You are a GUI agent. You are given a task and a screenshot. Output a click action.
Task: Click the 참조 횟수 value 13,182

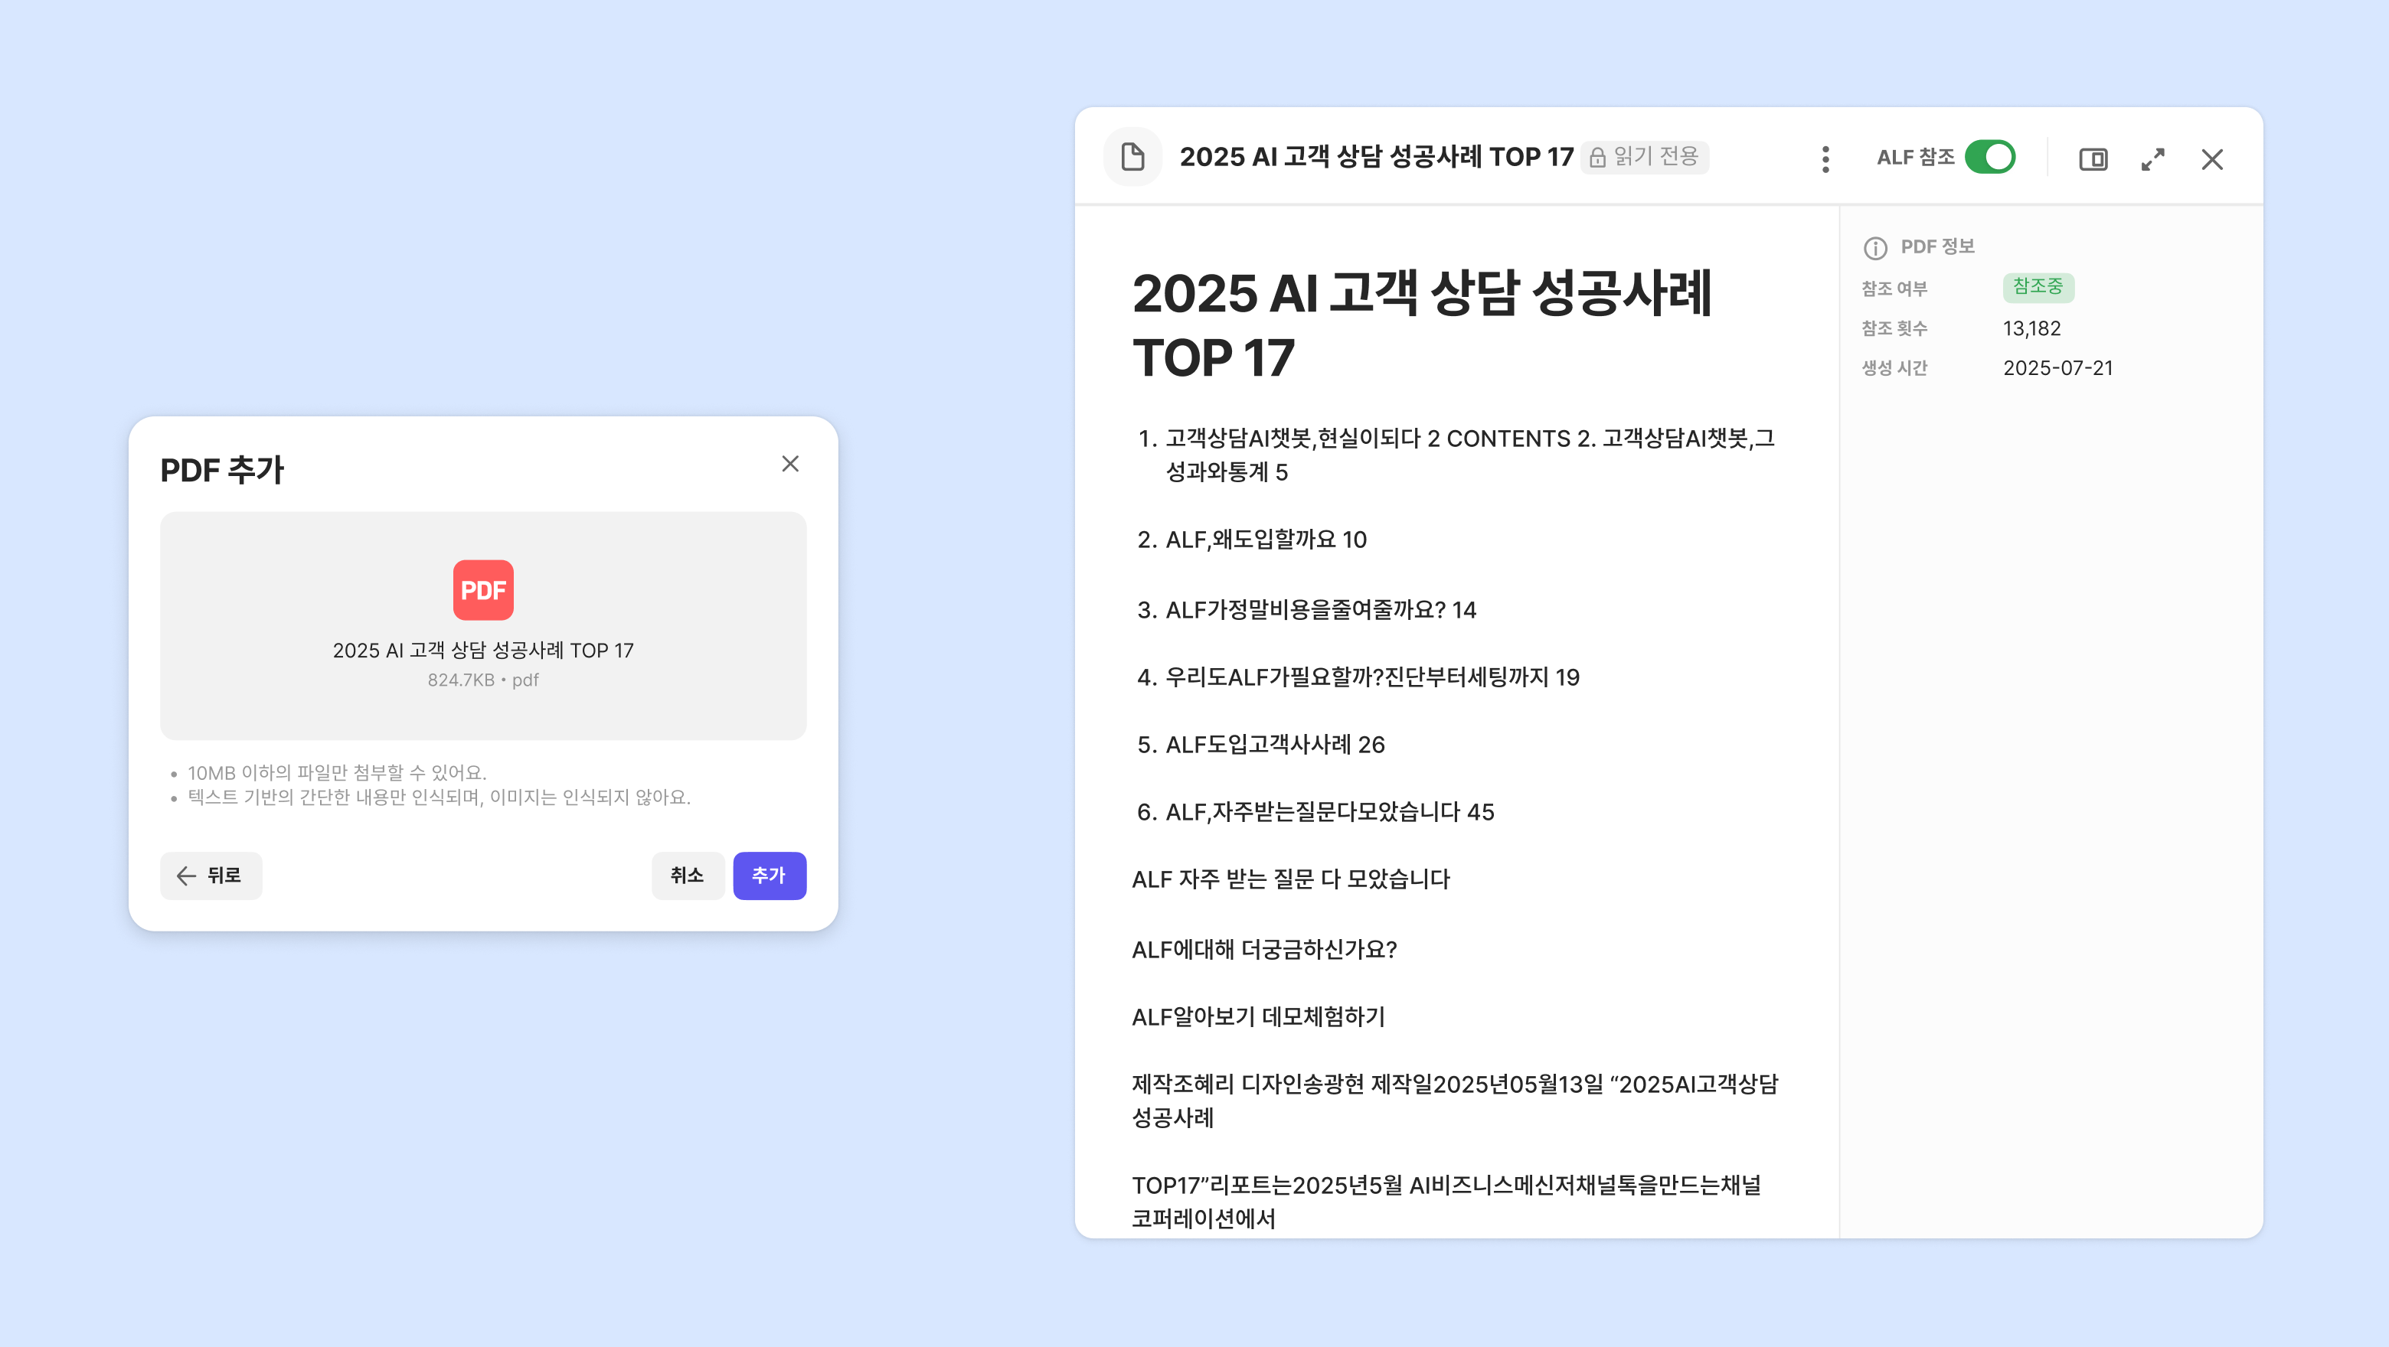pyautogui.click(x=2031, y=328)
